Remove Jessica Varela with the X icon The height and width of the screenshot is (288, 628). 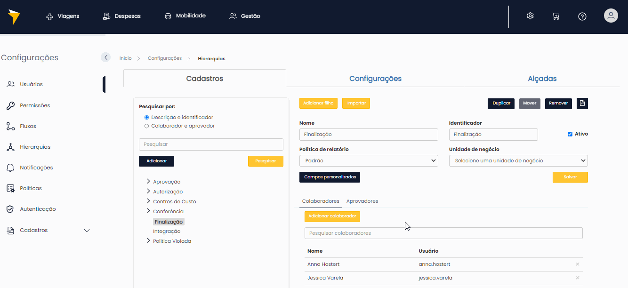(x=578, y=278)
